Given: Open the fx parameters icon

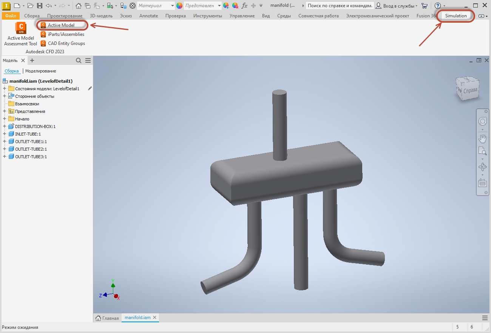Looking at the screenshot, I should coord(244,6).
